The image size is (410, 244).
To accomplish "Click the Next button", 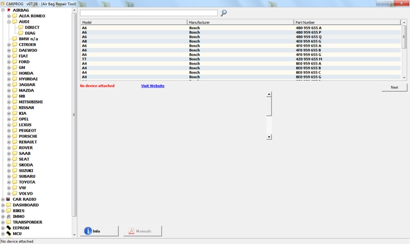I will 394,87.
